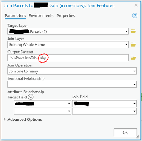This screenshot has width=142, height=141.
Task: Open the Join Layer dropdown arrow
Action: point(126,45)
